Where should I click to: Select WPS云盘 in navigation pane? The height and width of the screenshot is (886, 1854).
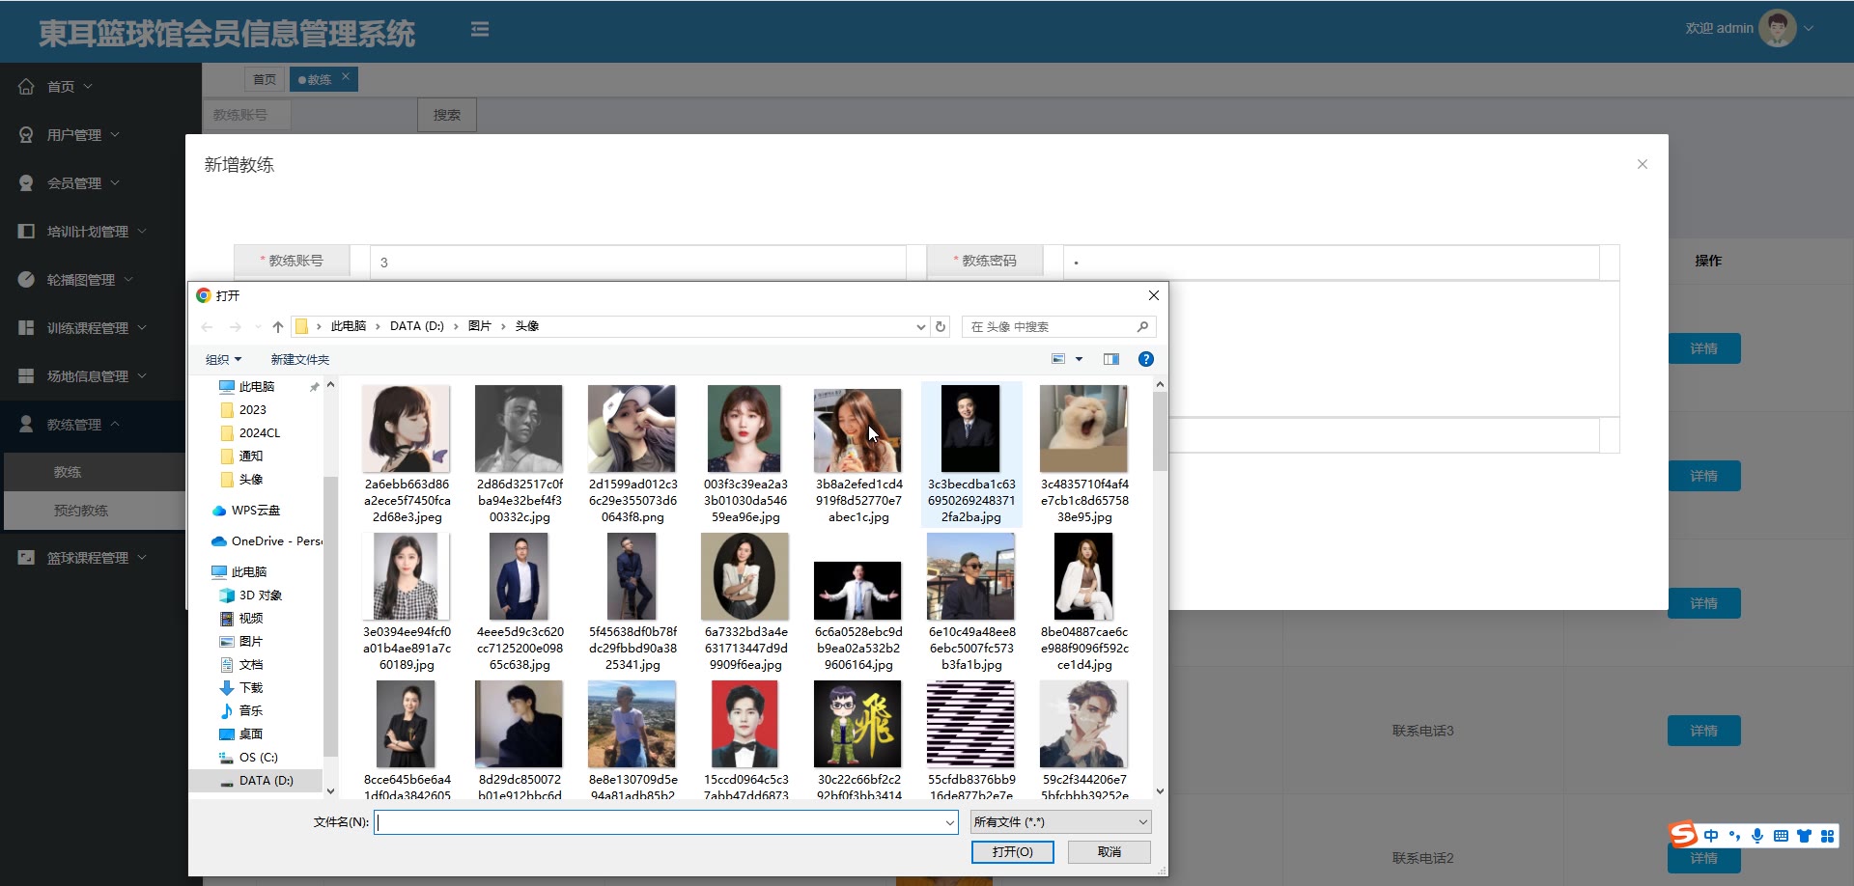tap(255, 511)
